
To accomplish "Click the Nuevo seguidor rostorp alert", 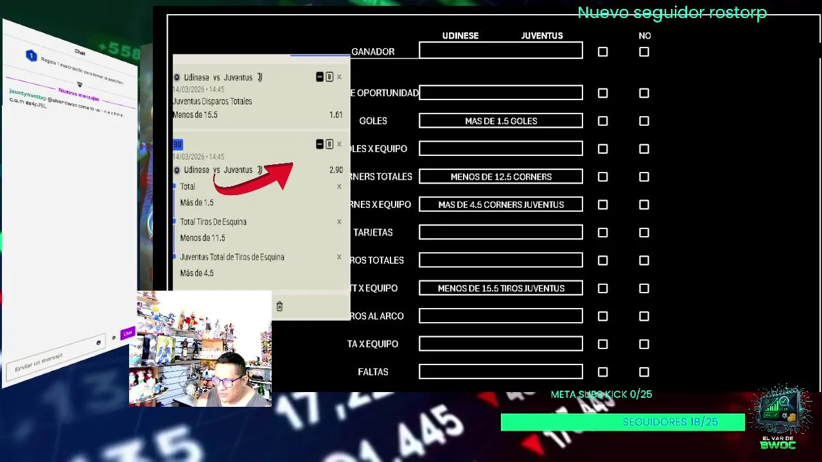I will (x=672, y=13).
